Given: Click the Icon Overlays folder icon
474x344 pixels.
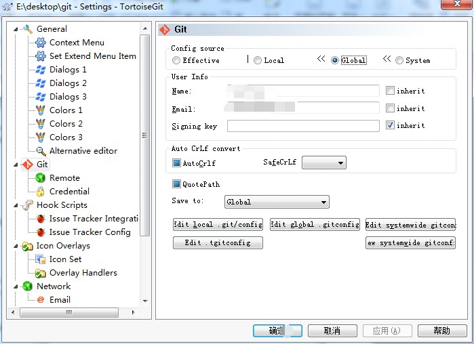Looking at the screenshot, I should [28, 246].
